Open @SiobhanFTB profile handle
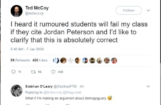Screen dimensions: 161x105 coord(65,86)
